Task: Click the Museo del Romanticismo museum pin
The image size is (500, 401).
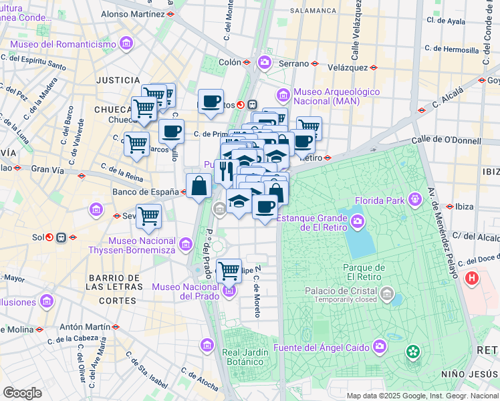Action: (x=126, y=44)
